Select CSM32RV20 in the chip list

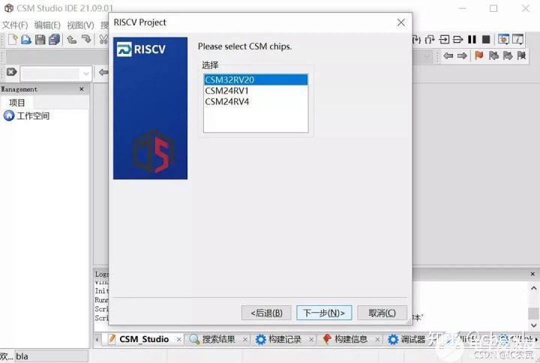click(x=256, y=80)
